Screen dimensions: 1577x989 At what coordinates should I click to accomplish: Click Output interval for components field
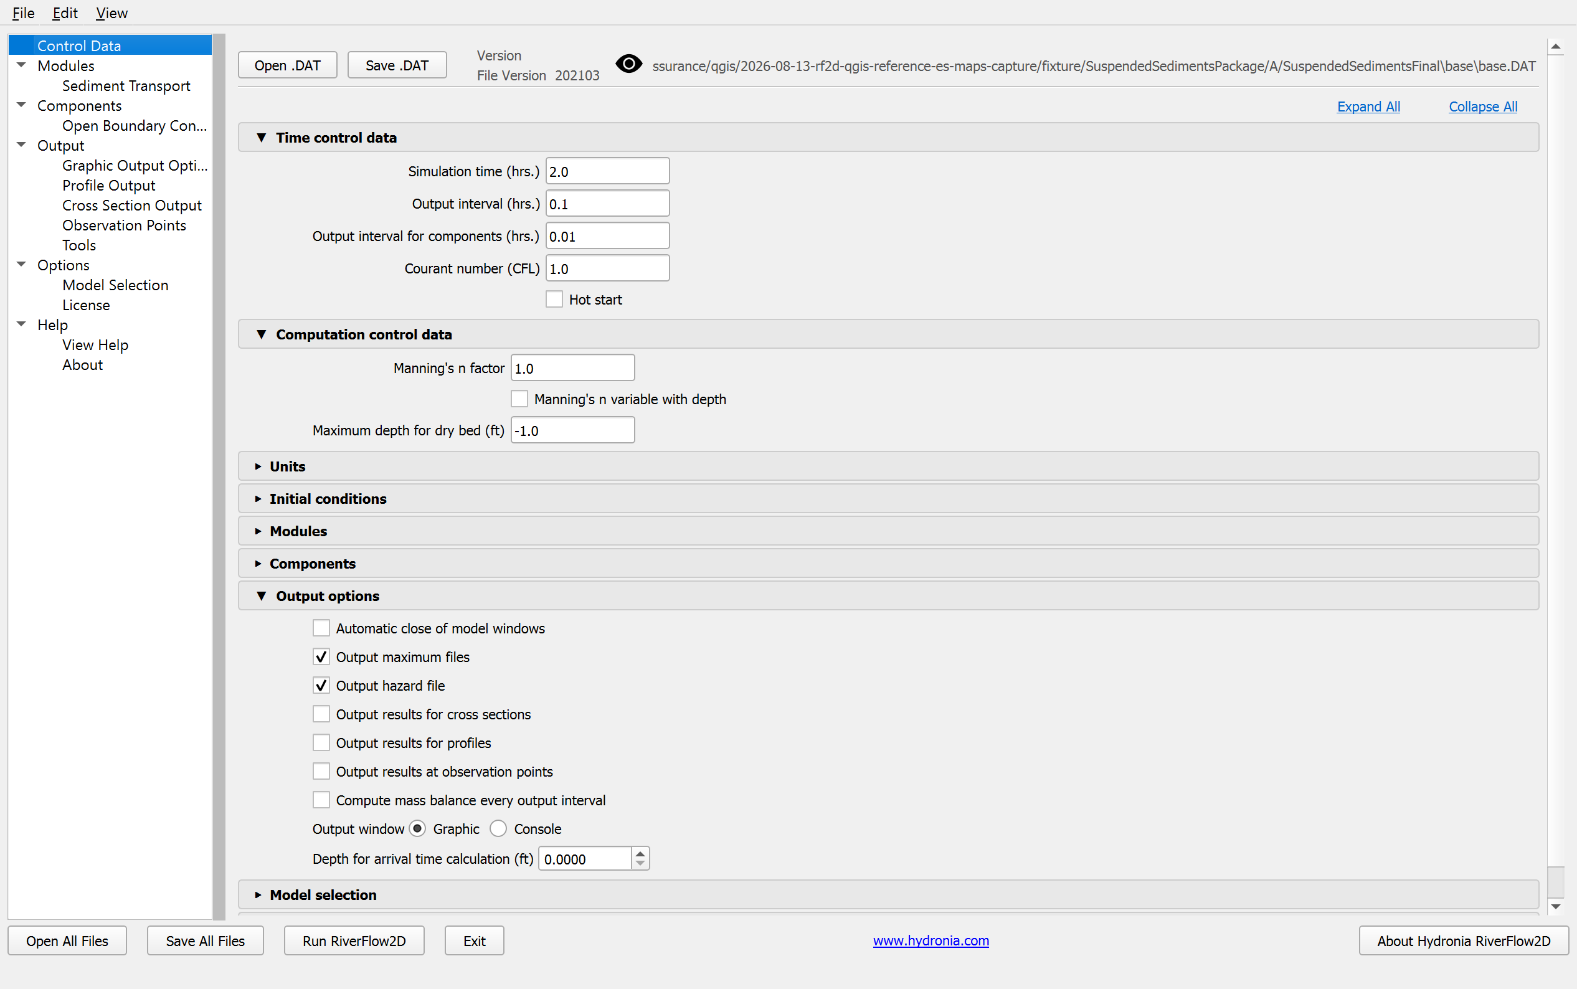[x=608, y=236]
